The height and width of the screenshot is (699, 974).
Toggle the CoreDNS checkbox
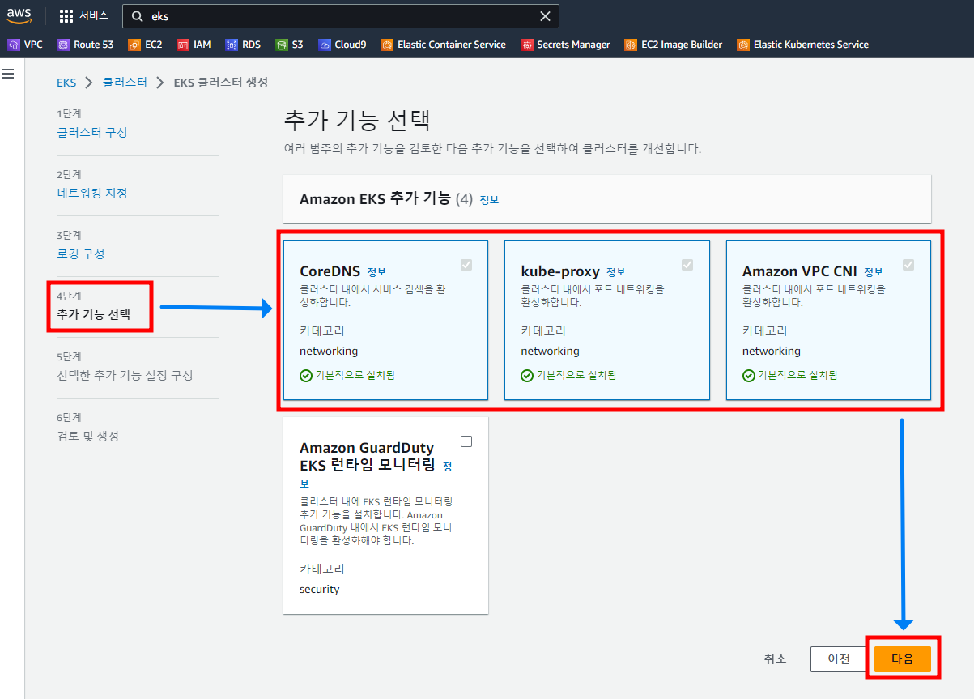pyautogui.click(x=466, y=265)
